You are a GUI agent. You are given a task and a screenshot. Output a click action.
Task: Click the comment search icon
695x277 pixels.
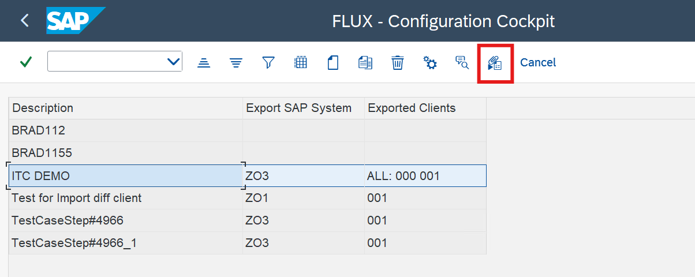pos(462,62)
